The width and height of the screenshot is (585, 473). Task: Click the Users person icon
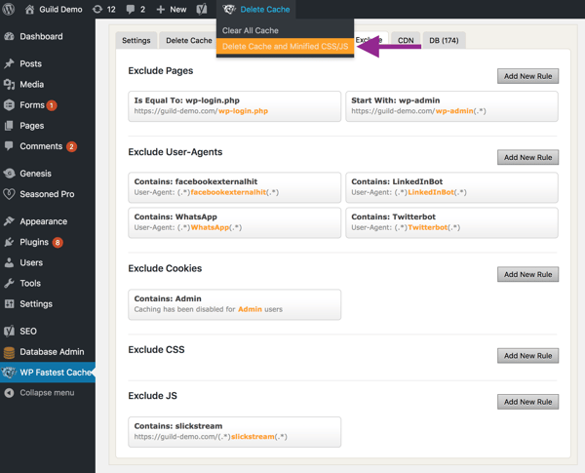pyautogui.click(x=9, y=262)
